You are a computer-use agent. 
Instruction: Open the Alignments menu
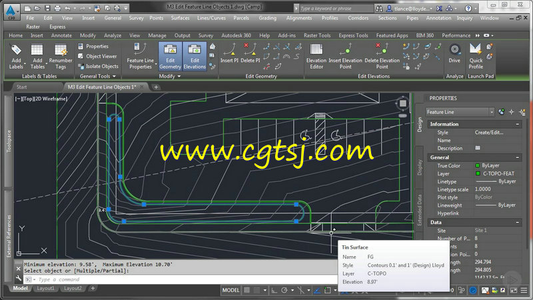298,18
